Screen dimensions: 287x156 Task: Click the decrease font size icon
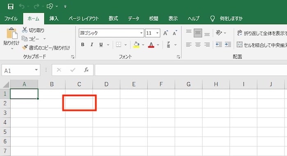click(175, 33)
